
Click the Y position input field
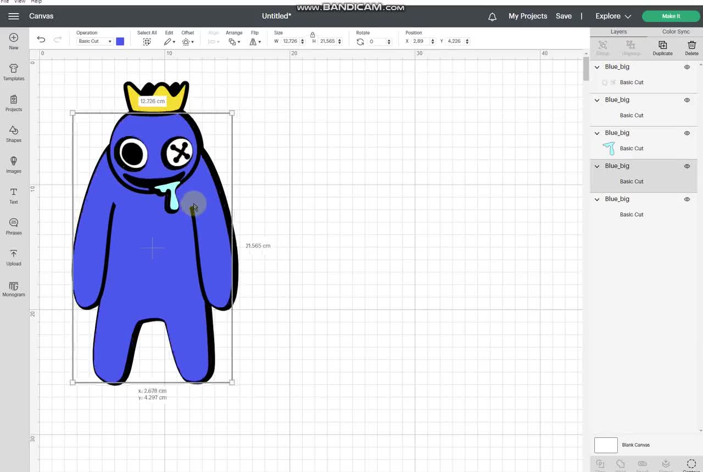point(455,42)
